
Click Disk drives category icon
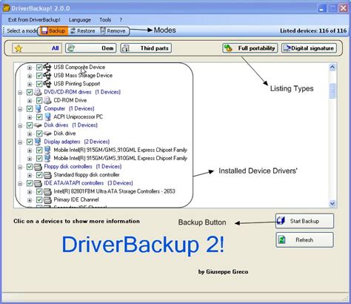click(38, 125)
